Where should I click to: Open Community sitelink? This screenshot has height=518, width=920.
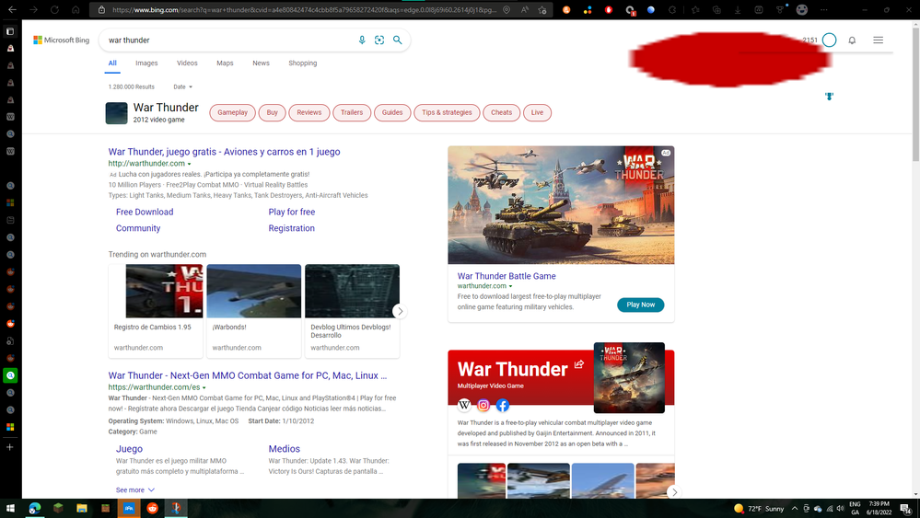tap(138, 228)
